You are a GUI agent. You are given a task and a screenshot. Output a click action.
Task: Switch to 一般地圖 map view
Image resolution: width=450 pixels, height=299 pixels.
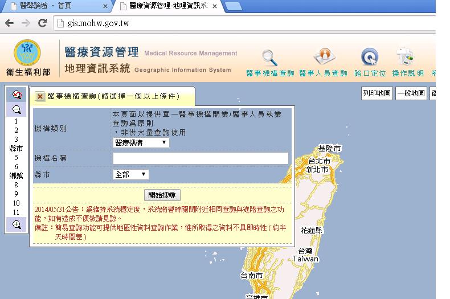pos(411,93)
